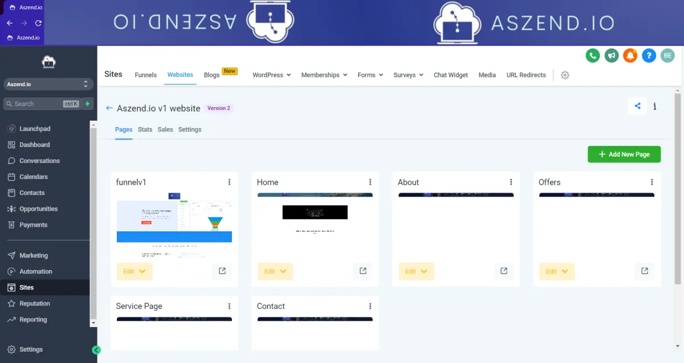Click the sidebar Search field
Screen dimensions: 684x363
click(42, 104)
